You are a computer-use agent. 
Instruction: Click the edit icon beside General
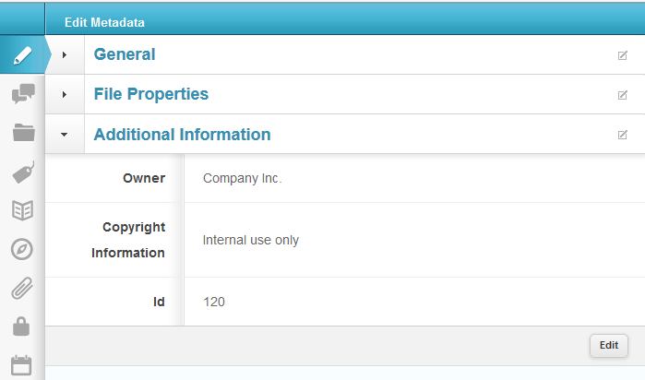point(622,55)
